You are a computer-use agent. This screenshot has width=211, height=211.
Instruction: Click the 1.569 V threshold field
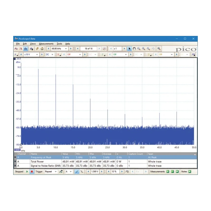[x=95, y=172]
